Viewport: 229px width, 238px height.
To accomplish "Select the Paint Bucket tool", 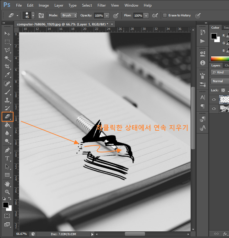I will pos(7,125).
